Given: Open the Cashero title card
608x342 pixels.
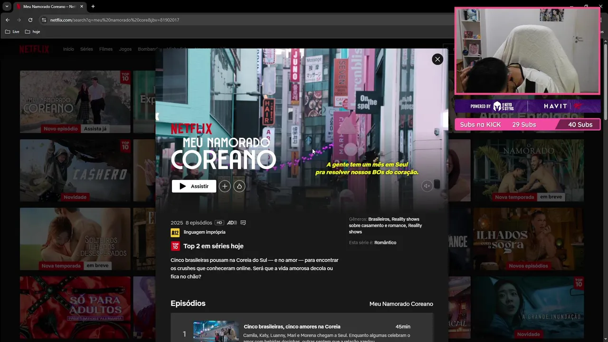Looking at the screenshot, I should (x=75, y=170).
